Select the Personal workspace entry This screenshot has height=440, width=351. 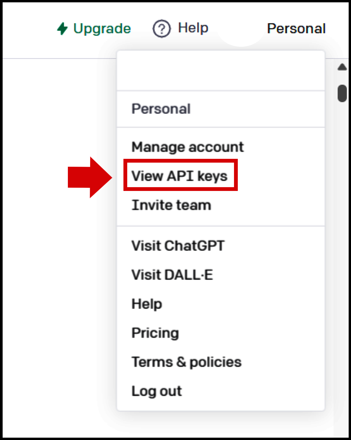click(x=161, y=109)
